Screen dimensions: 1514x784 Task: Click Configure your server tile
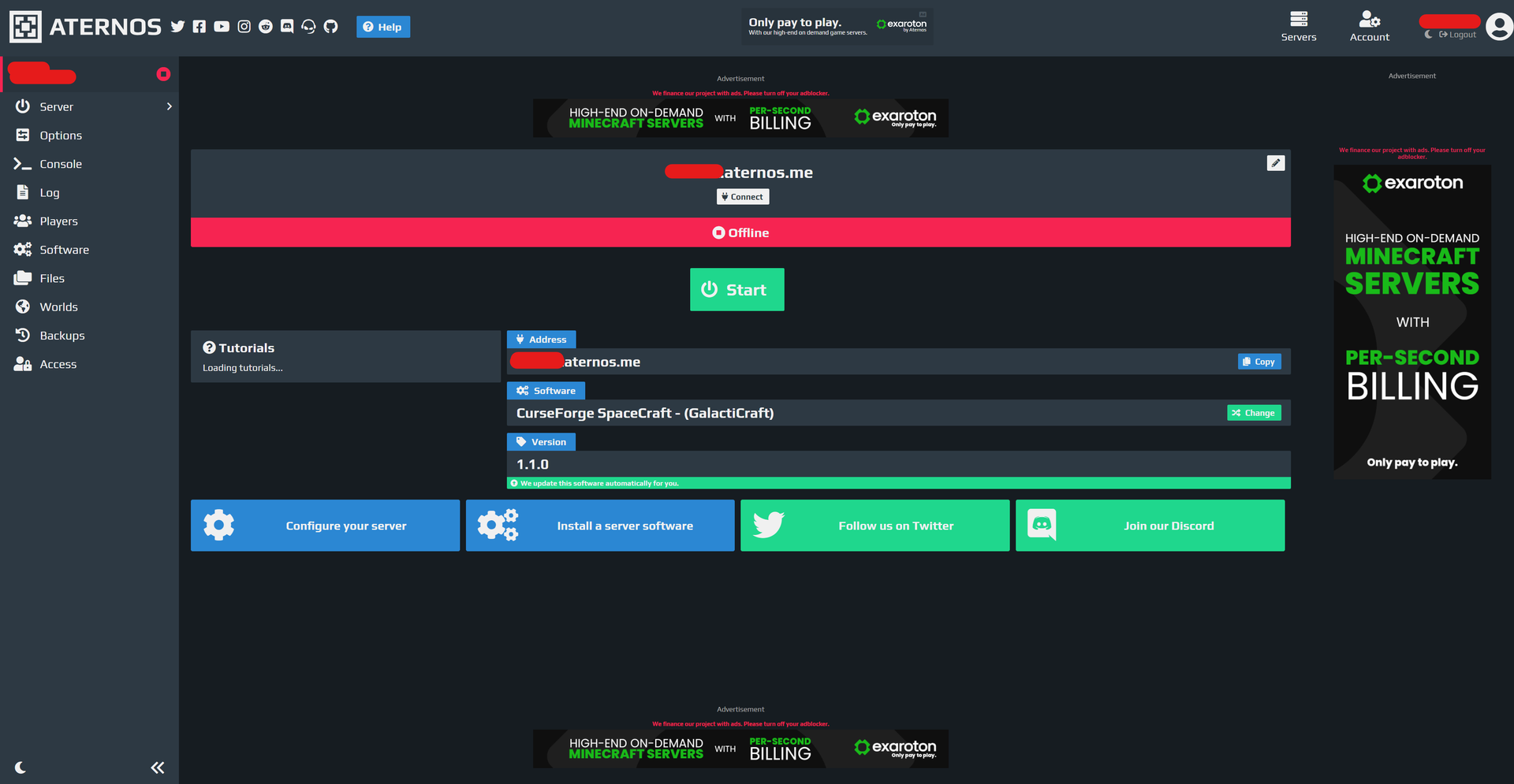coord(325,526)
